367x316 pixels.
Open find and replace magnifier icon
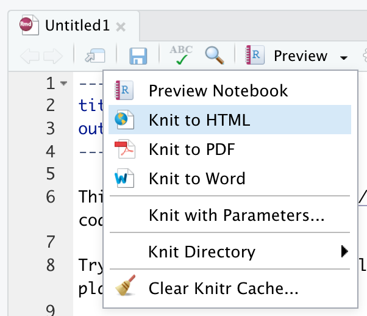pos(215,56)
